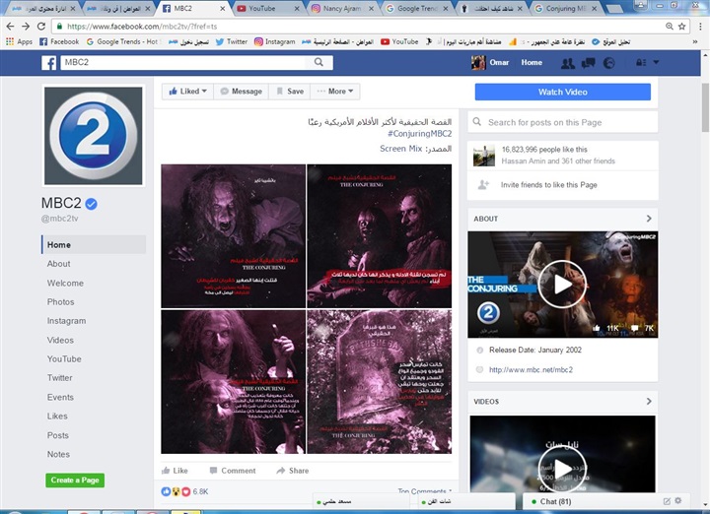710x514 pixels.
Task: Click the reaction emojis next to 6.8K
Action: [x=177, y=491]
